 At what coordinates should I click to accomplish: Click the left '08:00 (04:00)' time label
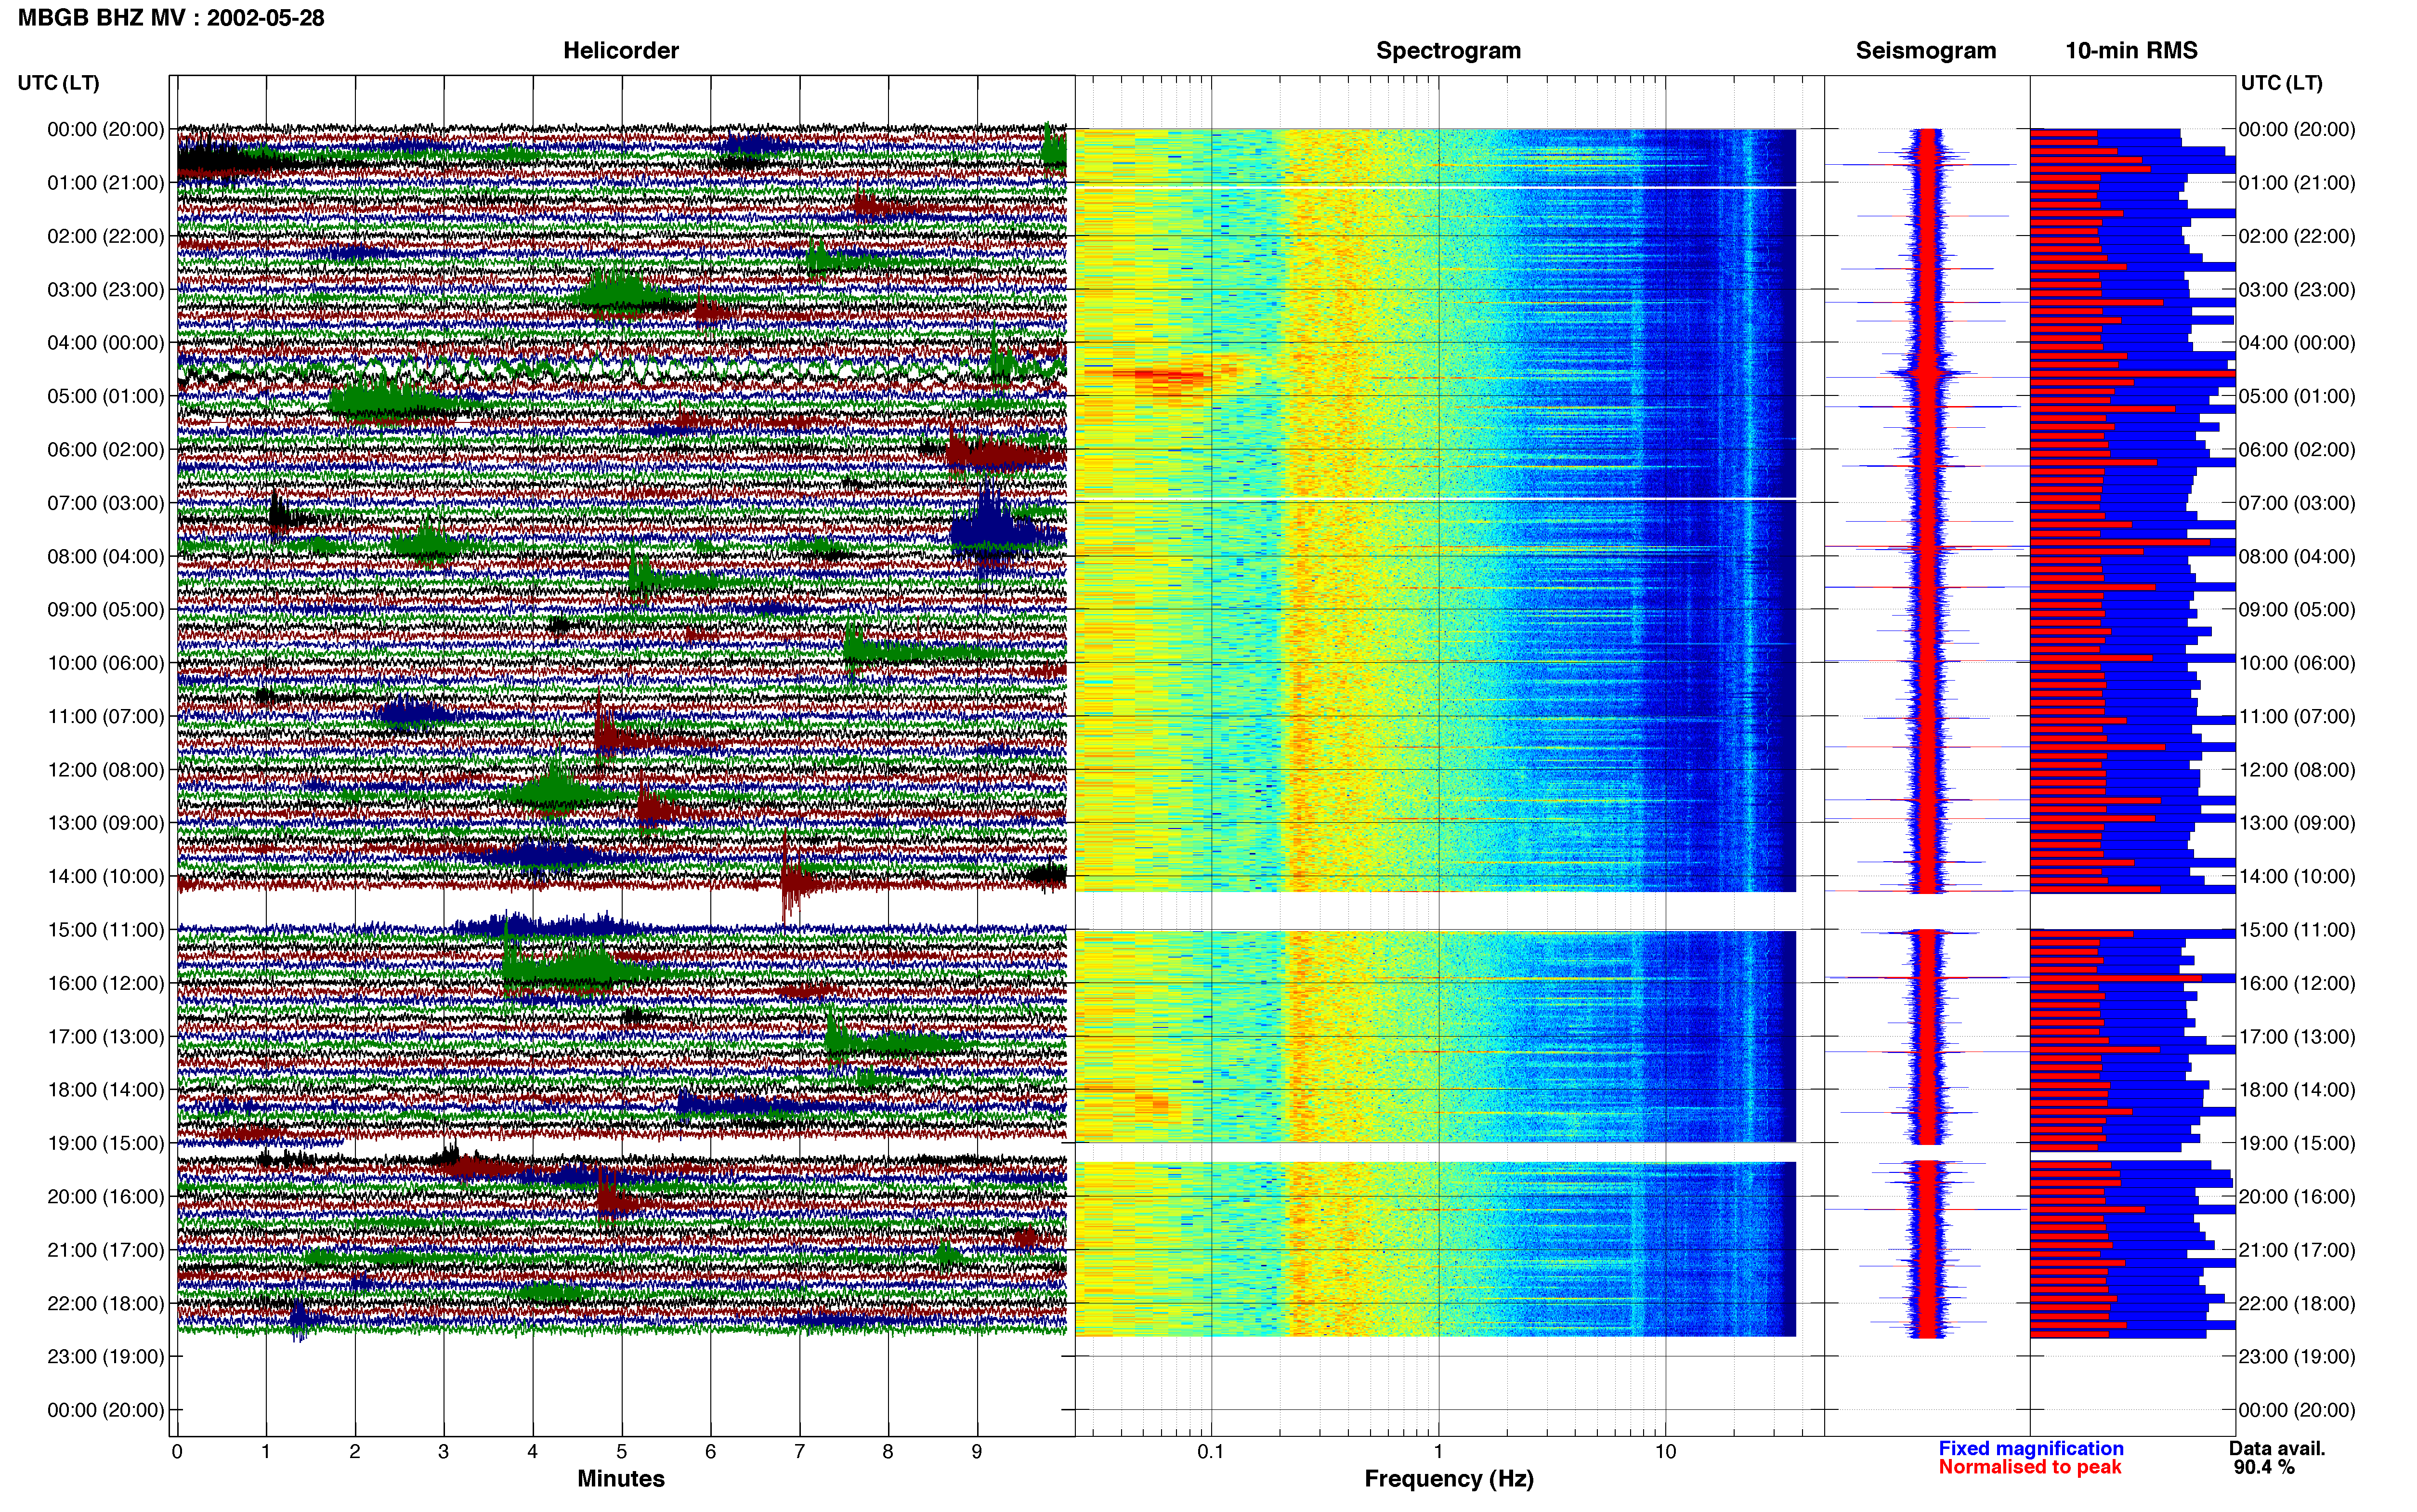[x=106, y=556]
